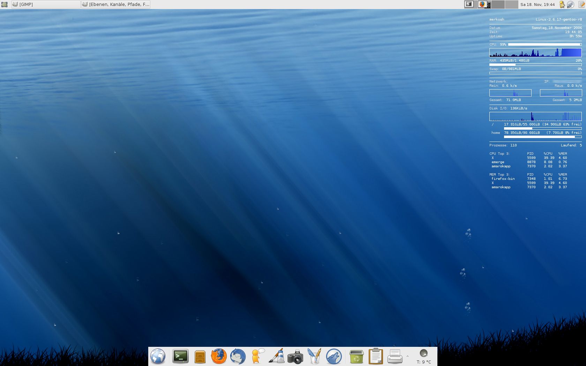Click the 'MEM Top 3:' header
586x366 pixels.
[499, 175]
